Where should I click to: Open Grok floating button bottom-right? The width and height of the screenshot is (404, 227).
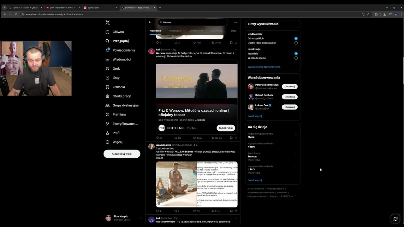(395, 218)
